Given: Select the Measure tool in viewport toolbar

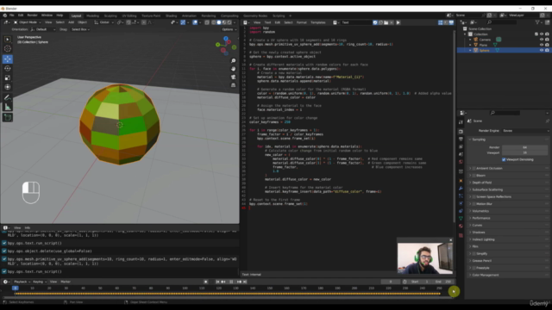Looking at the screenshot, I should 8,107.
